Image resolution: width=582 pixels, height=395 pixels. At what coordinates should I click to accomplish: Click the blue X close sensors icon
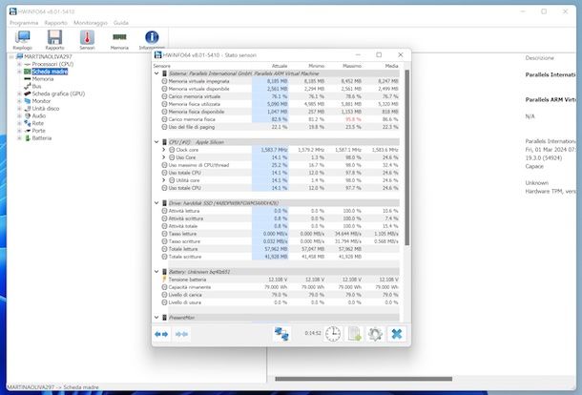click(x=396, y=334)
